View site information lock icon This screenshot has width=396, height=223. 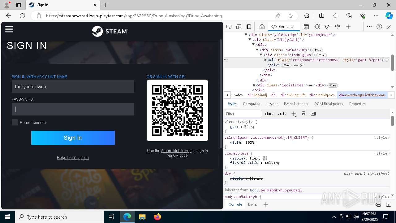click(39, 16)
